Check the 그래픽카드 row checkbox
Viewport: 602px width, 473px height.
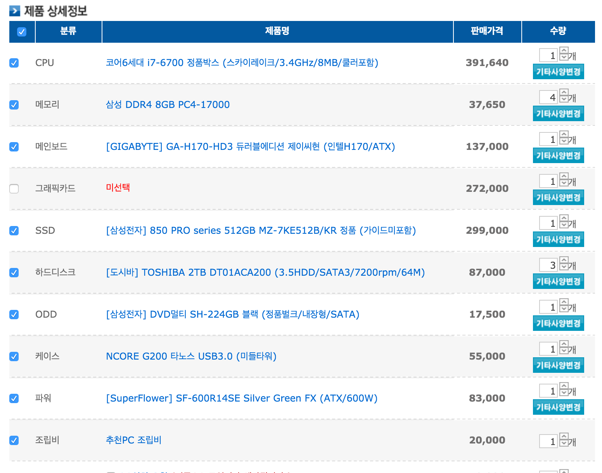(14, 189)
